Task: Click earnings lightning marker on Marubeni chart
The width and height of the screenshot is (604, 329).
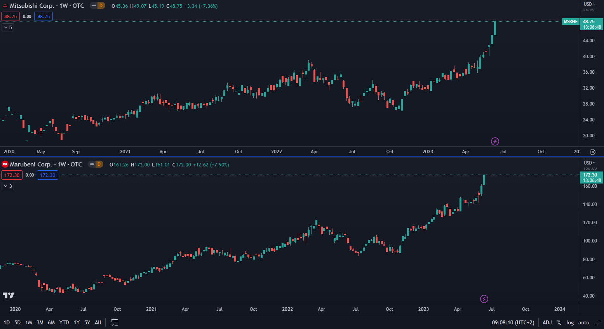Action: click(x=484, y=299)
